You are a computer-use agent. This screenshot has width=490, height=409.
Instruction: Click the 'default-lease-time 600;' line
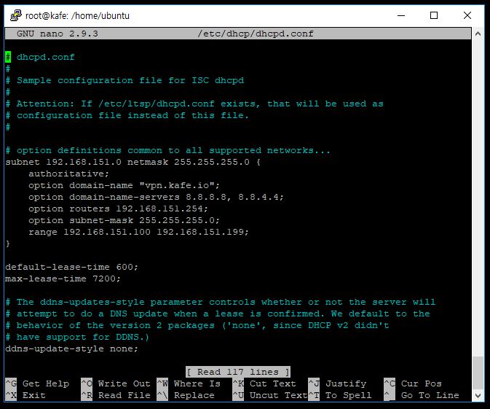[x=71, y=268]
